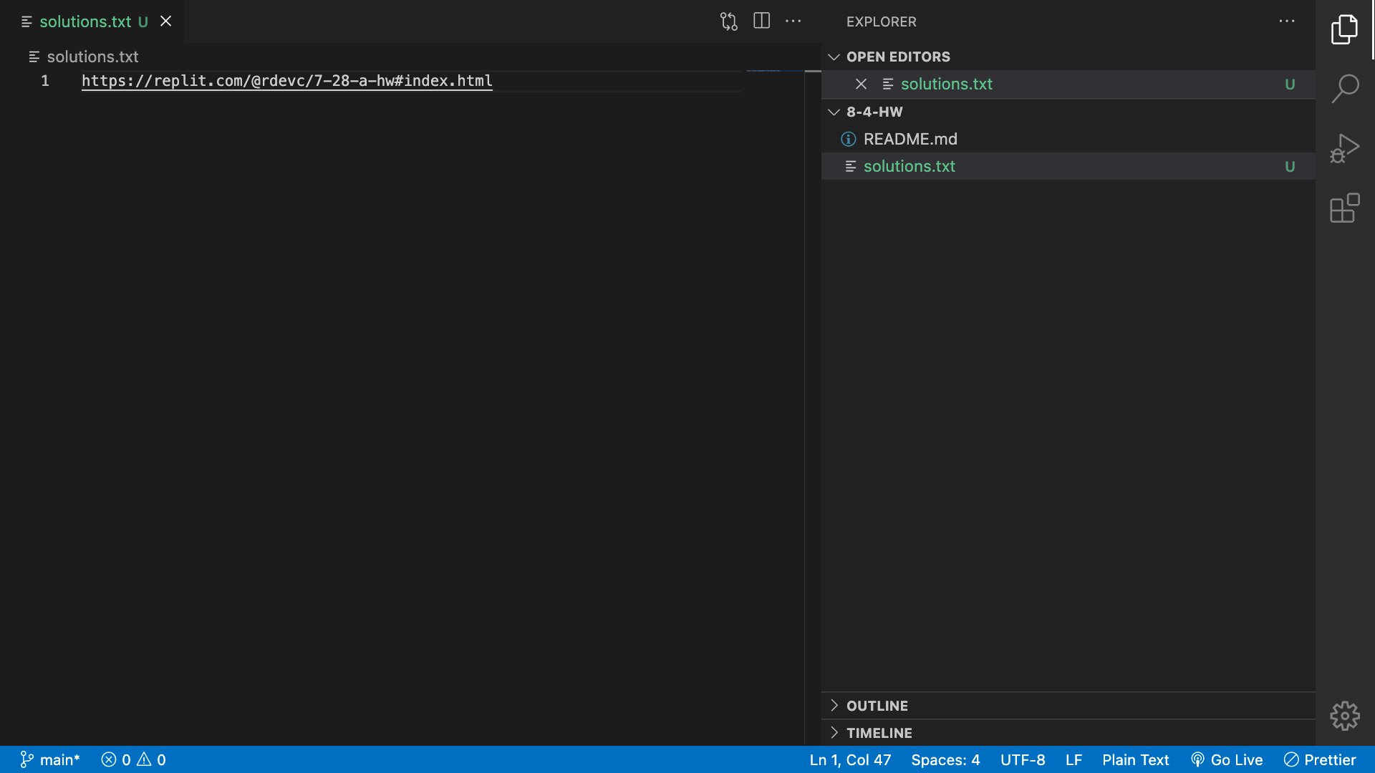Click the solutions.txt breadcrumb
Screen dimensions: 1375x773
92,57
